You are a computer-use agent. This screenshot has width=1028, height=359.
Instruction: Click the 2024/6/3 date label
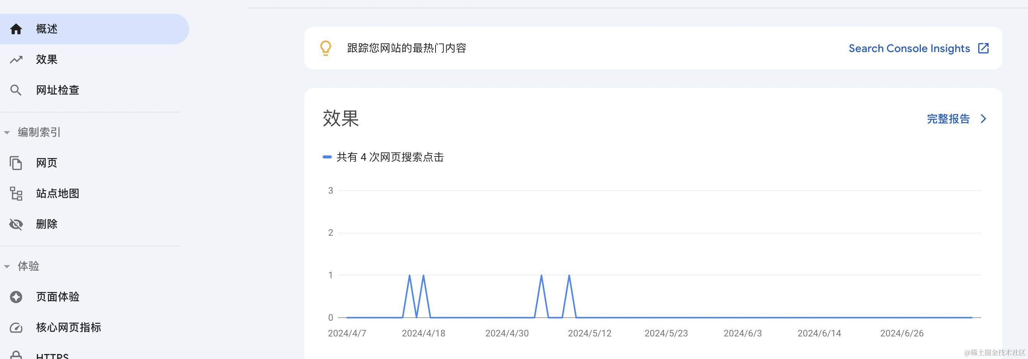742,333
